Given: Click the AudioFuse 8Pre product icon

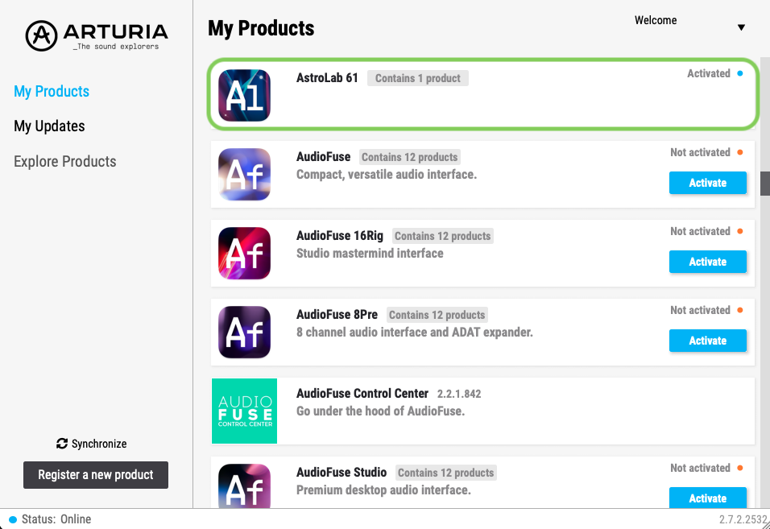Looking at the screenshot, I should tap(244, 333).
